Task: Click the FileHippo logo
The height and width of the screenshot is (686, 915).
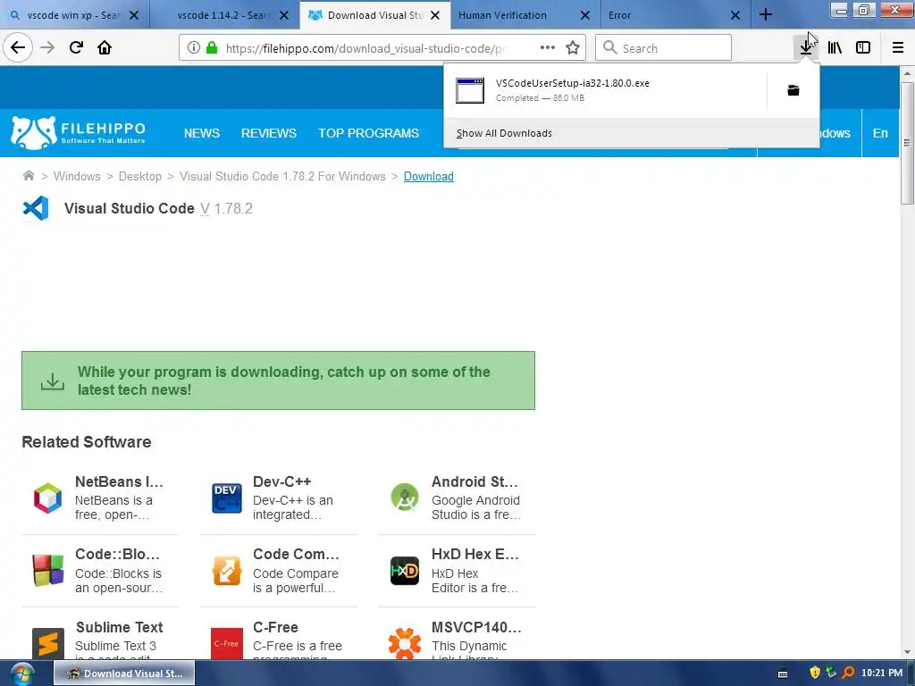Action: click(x=79, y=133)
